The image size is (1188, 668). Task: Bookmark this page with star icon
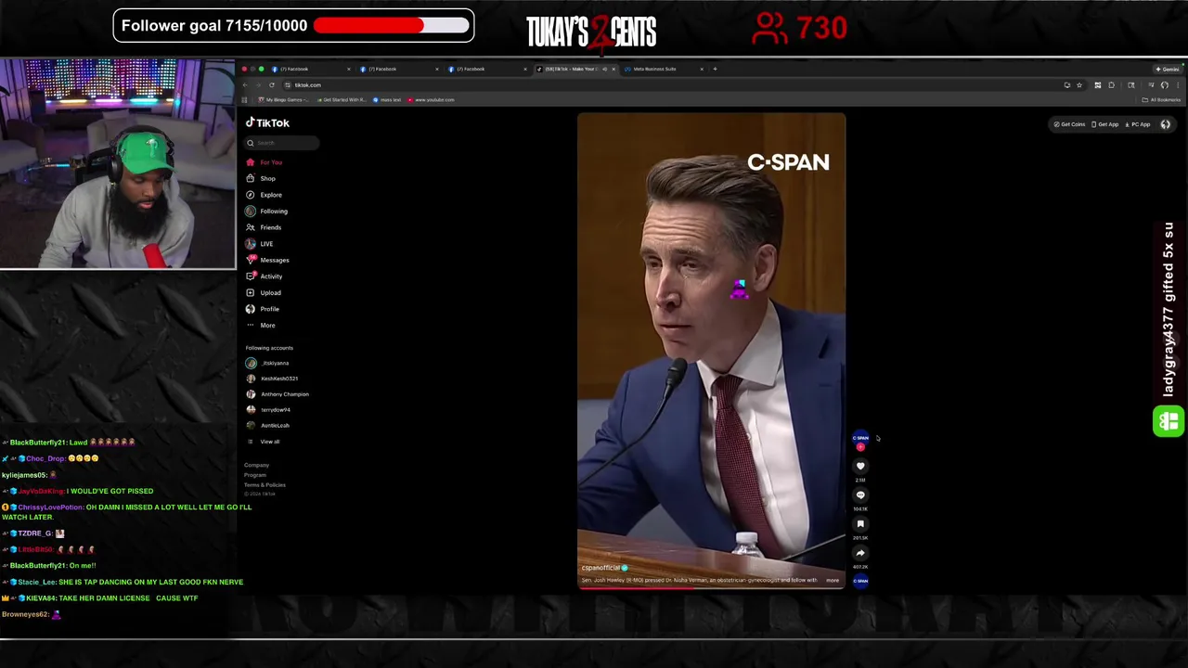[x=1079, y=85]
